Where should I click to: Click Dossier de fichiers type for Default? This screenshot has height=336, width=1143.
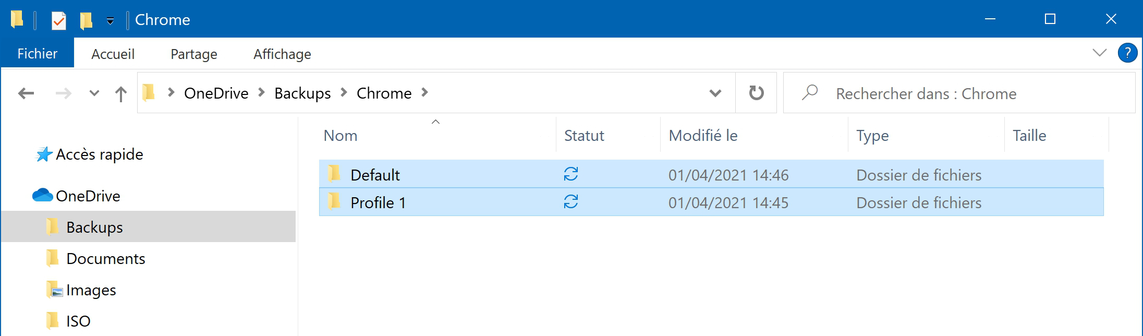coord(919,175)
